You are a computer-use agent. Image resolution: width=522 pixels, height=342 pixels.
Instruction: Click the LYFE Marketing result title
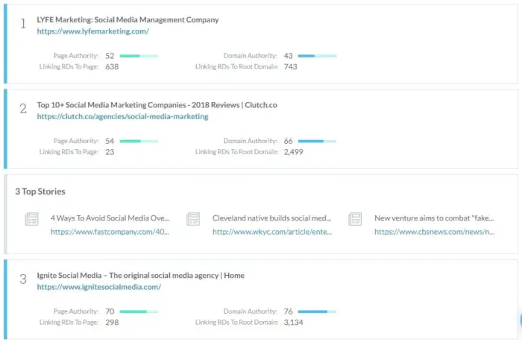click(x=128, y=19)
